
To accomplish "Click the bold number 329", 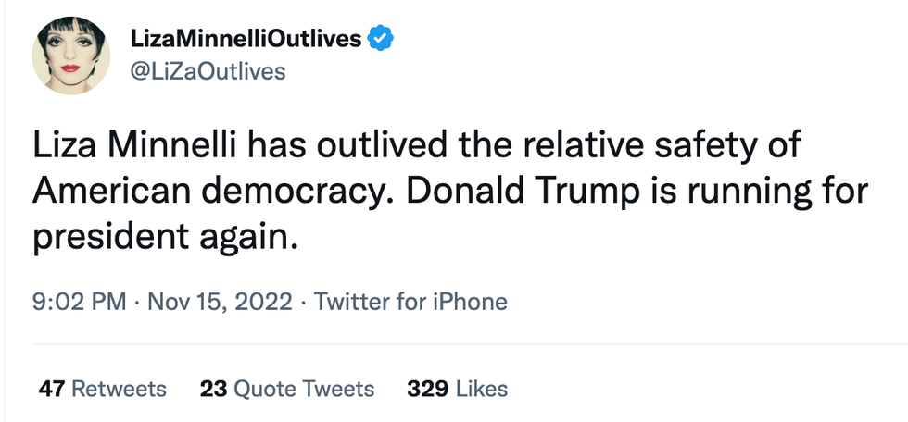I will pos(426,389).
